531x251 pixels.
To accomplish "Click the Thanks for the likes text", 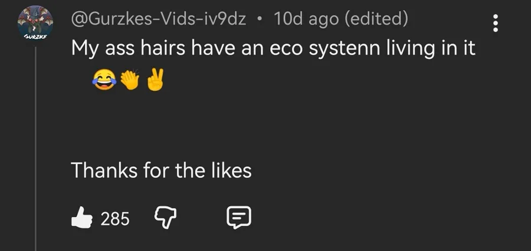I will [x=161, y=170].
